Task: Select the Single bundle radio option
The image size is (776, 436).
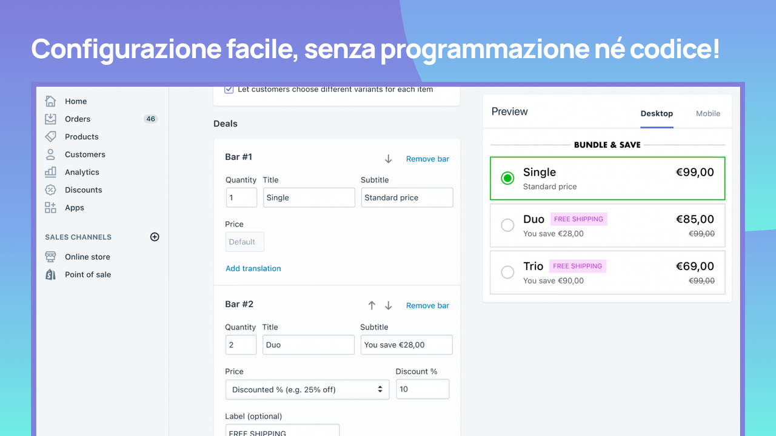Action: pos(507,178)
